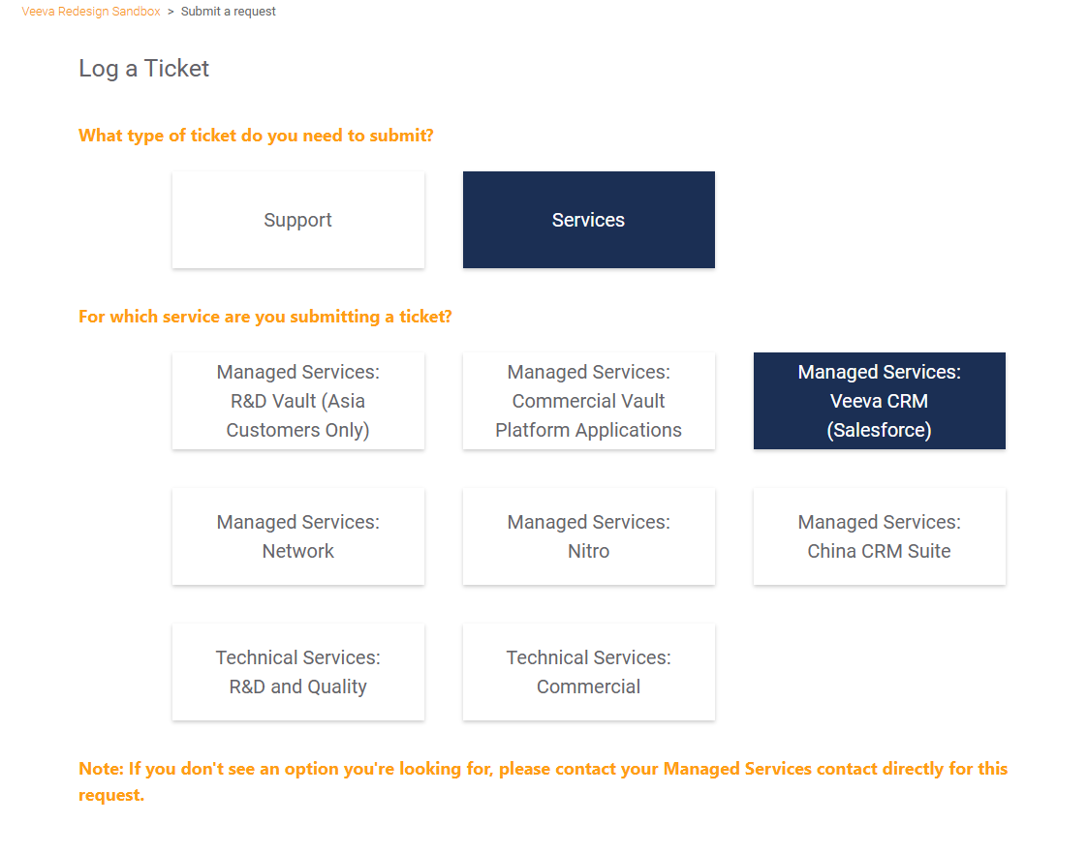Pick Managed Services: China CRM Suite
Image resolution: width=1088 pixels, height=854 pixels.
pyautogui.click(x=880, y=536)
